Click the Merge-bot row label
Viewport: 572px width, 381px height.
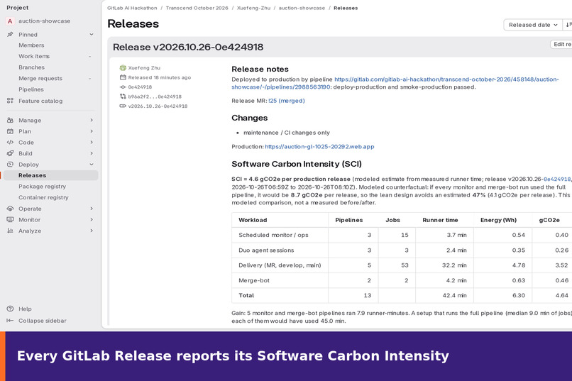coord(254,281)
